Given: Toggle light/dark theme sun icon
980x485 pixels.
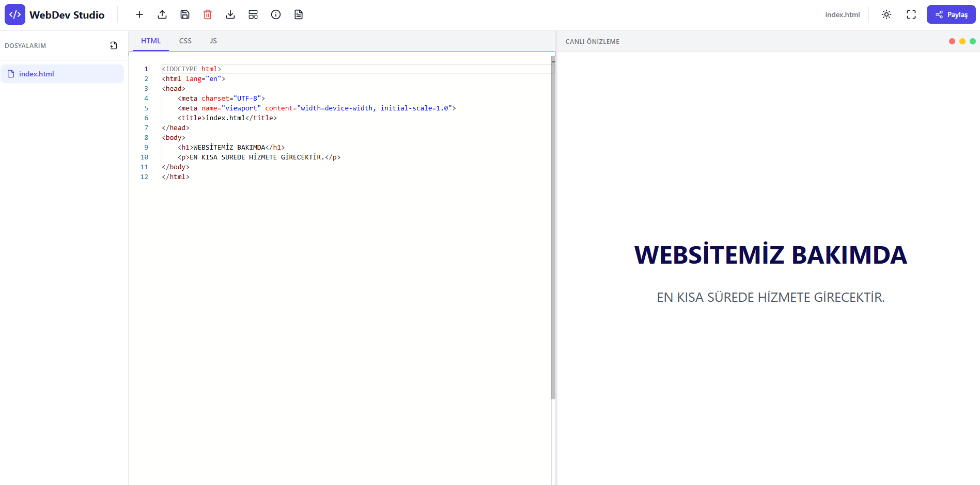Looking at the screenshot, I should coord(886,14).
